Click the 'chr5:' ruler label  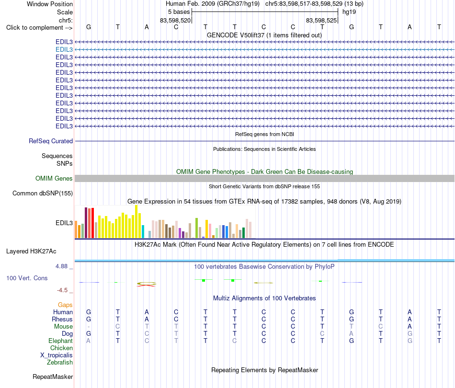coord(66,20)
